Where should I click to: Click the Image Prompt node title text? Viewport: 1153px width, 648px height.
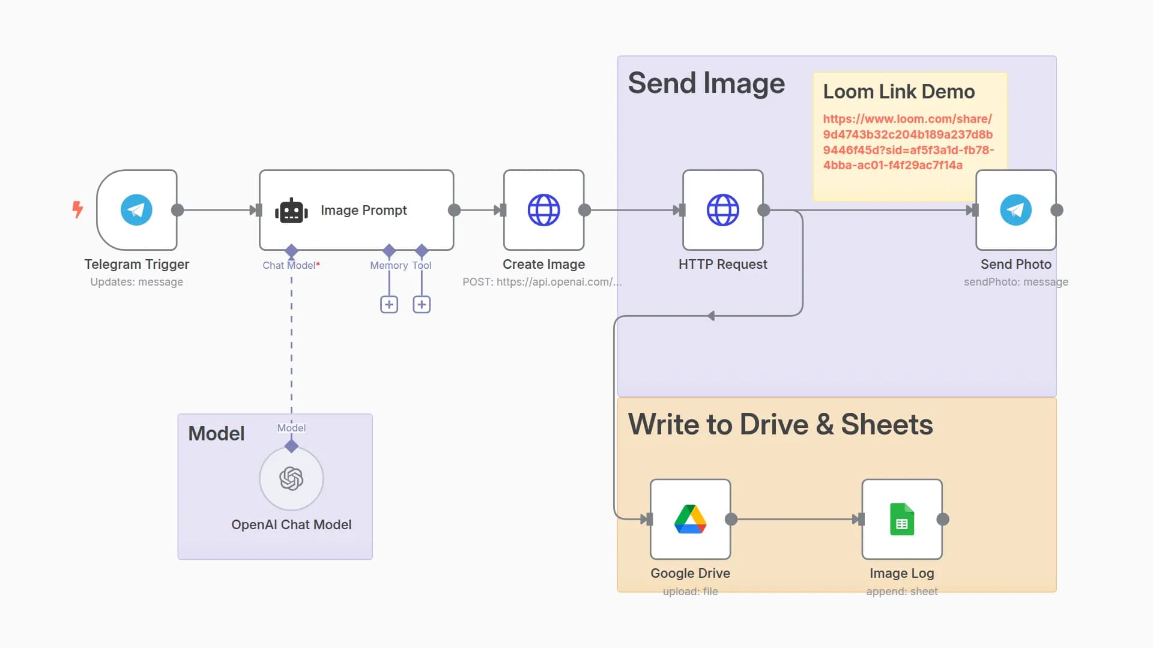point(363,210)
